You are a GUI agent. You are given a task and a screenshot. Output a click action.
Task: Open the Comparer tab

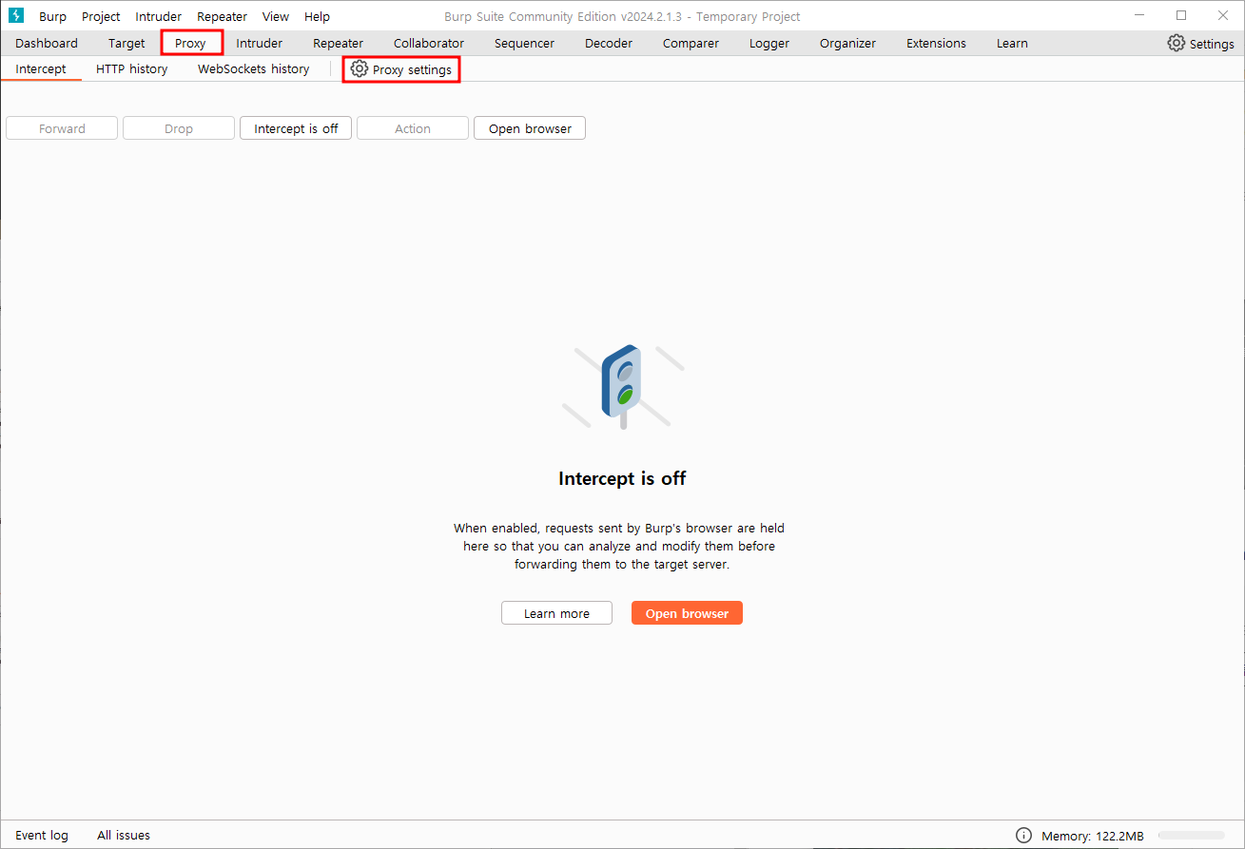pyautogui.click(x=691, y=43)
